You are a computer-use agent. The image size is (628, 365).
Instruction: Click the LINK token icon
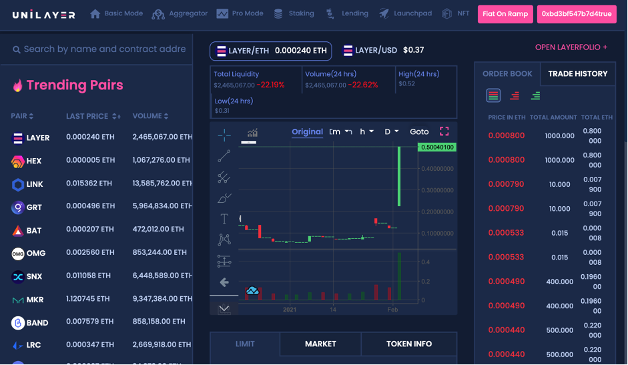click(17, 184)
